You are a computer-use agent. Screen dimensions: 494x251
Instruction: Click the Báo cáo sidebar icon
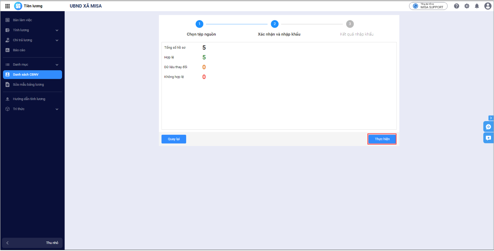8,50
